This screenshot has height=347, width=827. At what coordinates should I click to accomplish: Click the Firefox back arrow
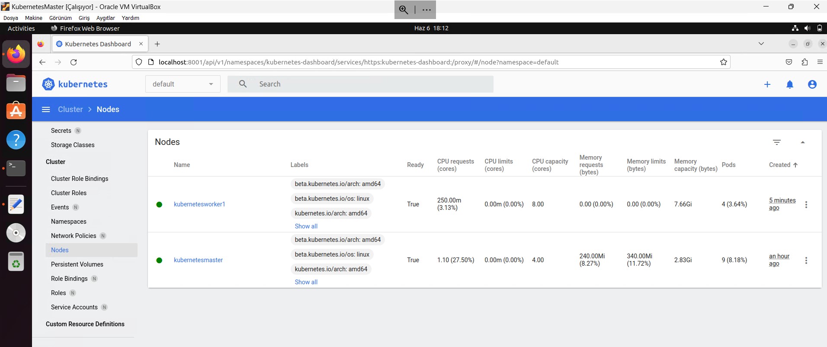pyautogui.click(x=42, y=62)
